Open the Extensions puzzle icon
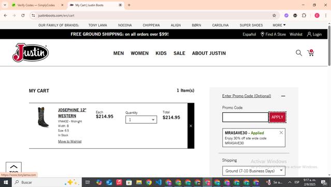Image resolution: width=331 pixels, height=187 pixels. [x=304, y=16]
